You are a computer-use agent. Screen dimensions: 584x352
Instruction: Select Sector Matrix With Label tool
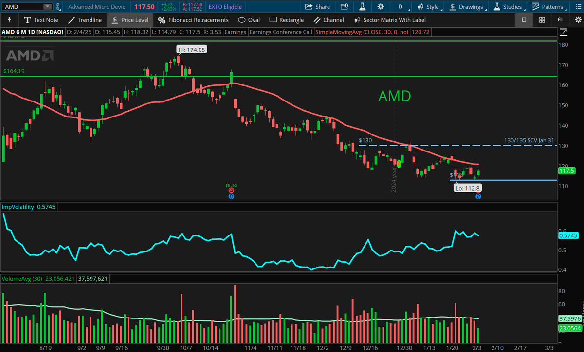389,20
